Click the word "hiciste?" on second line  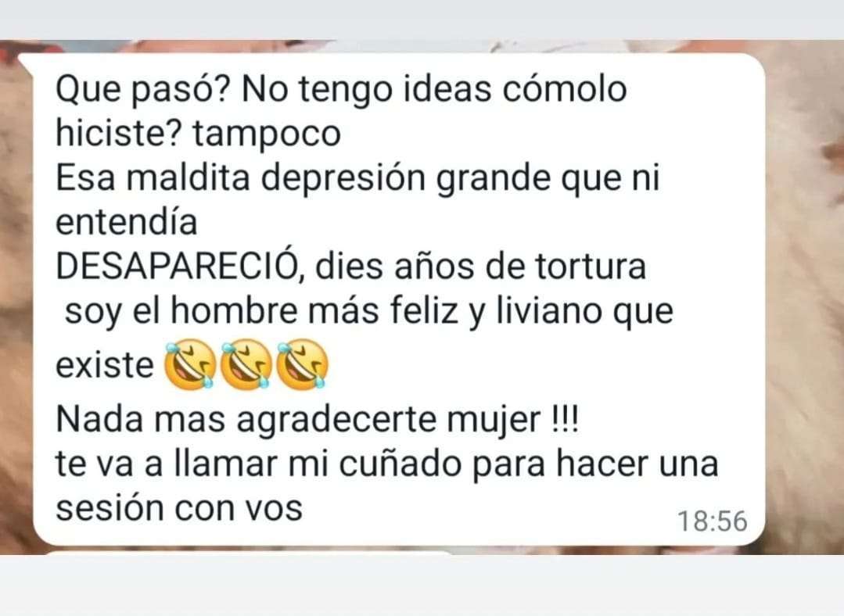coord(120,133)
